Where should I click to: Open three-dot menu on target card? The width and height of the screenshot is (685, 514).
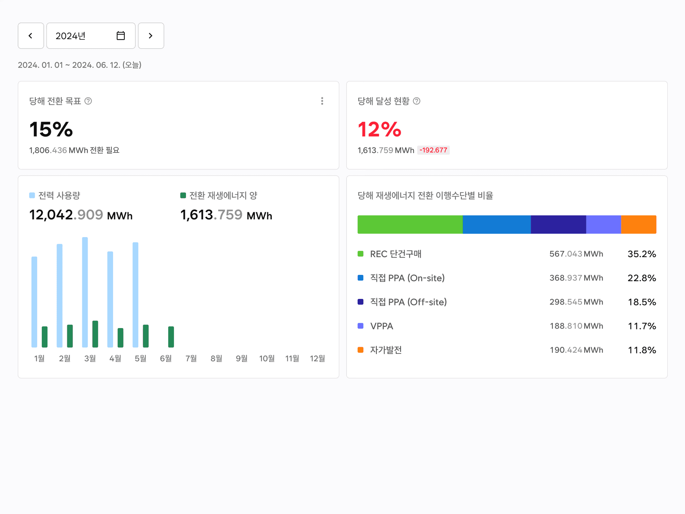322,101
